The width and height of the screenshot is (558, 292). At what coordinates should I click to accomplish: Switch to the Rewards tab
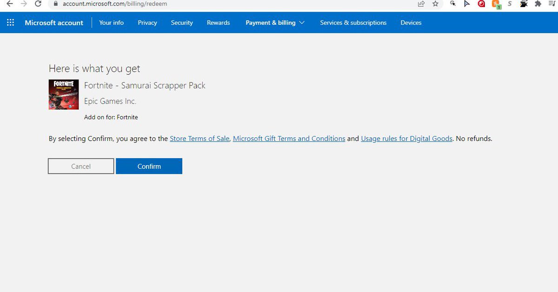[x=219, y=22]
